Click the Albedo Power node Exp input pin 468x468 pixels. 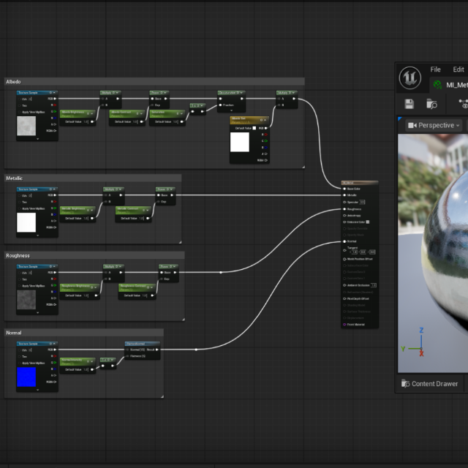[x=152, y=105]
